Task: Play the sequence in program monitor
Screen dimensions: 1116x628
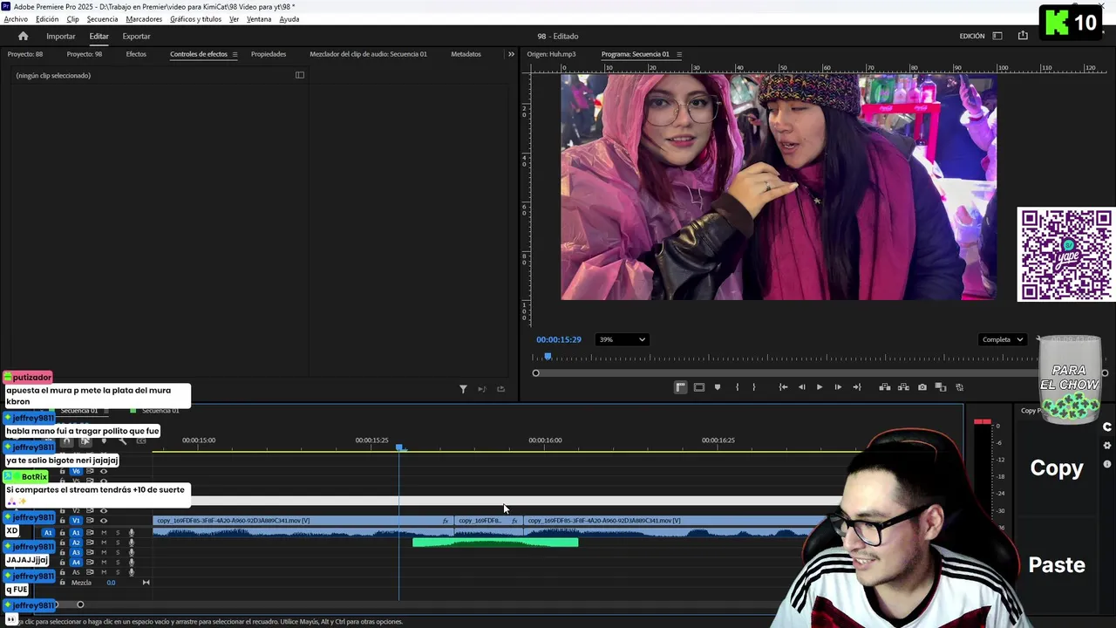Action: click(x=820, y=387)
